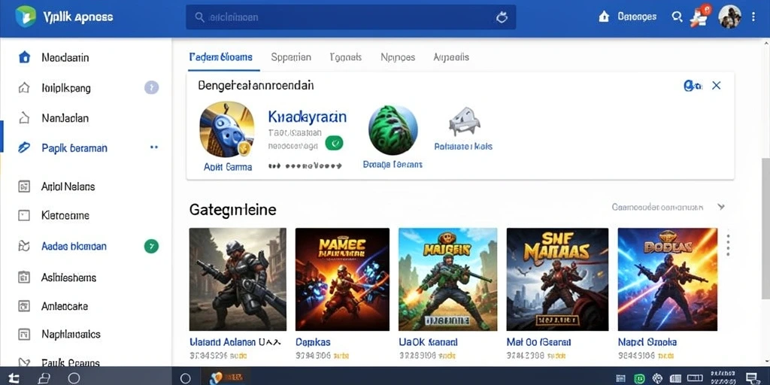Open the Kmadayraain title link

(308, 117)
